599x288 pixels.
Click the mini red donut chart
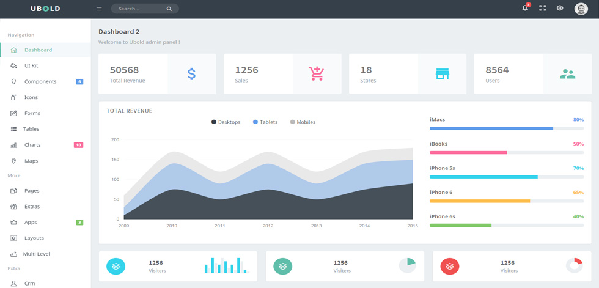tap(574, 265)
